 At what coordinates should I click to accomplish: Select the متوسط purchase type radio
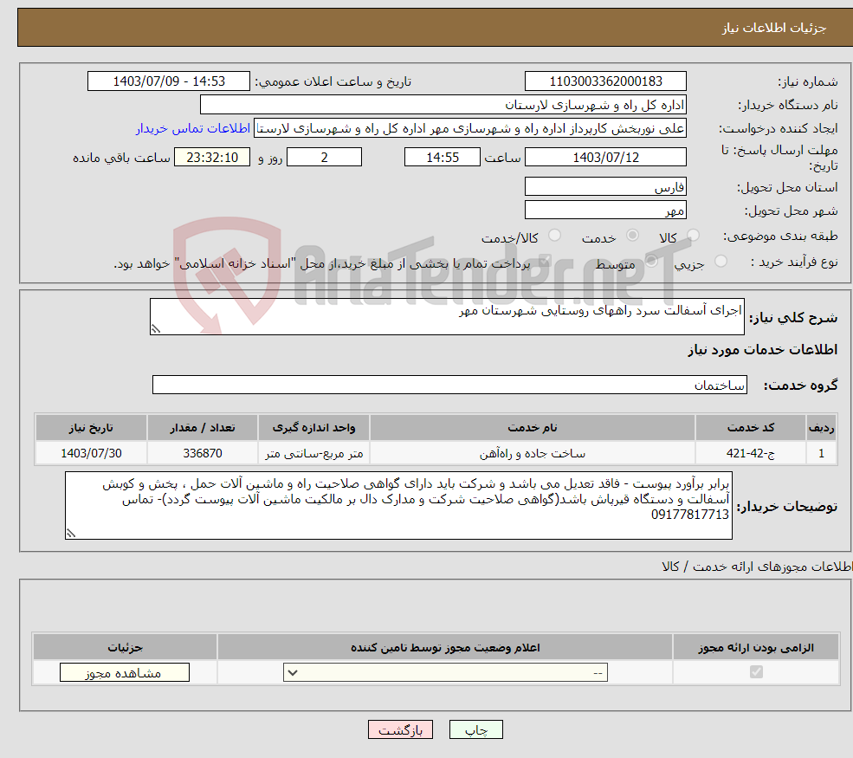[651, 262]
